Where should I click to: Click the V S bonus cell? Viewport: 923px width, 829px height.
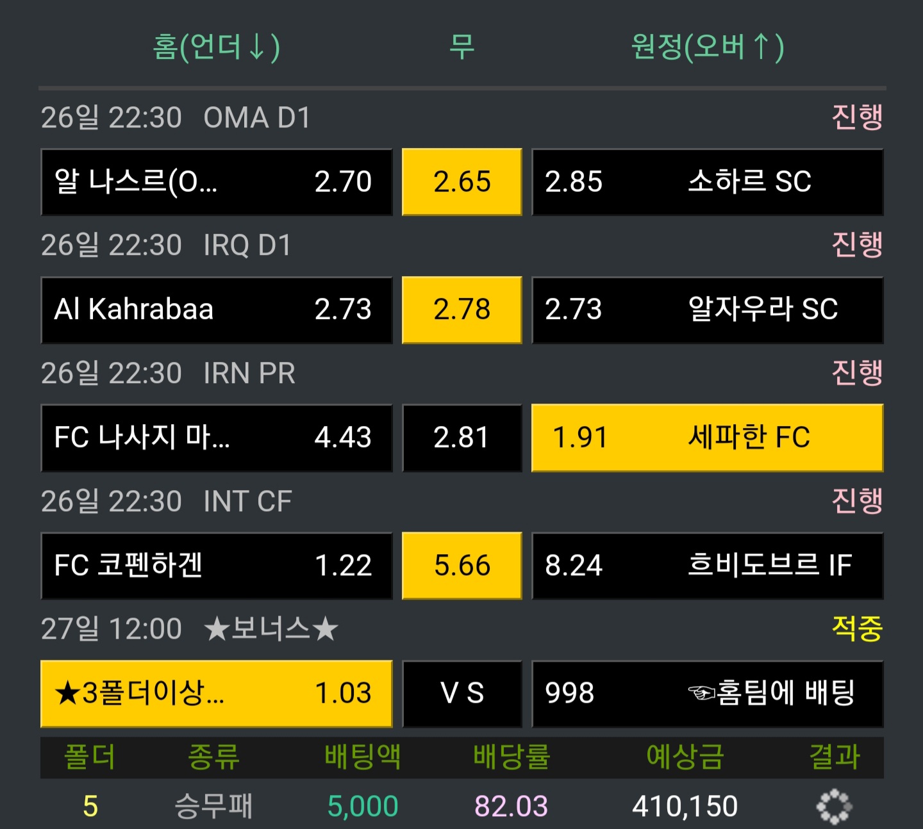tap(462, 694)
